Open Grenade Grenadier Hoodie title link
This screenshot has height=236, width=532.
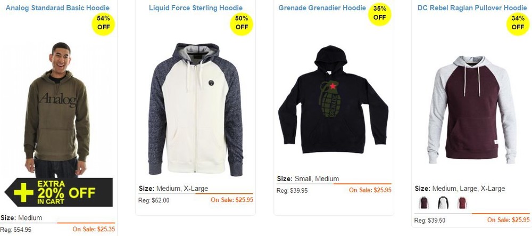(322, 8)
